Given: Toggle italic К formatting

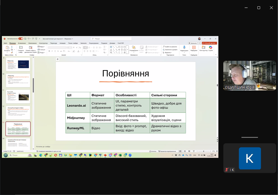Looking at the screenshot, I should [52, 51].
